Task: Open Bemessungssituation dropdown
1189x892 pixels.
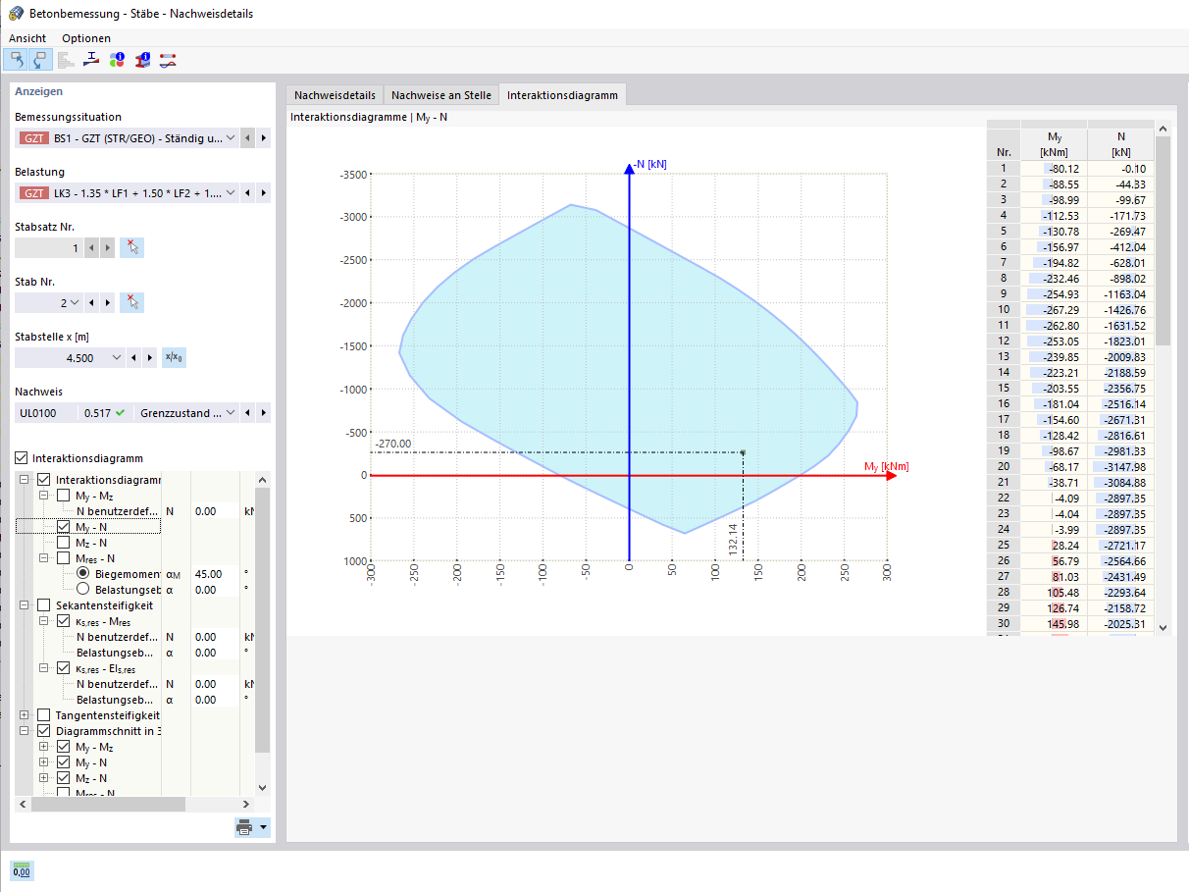Action: pos(231,138)
